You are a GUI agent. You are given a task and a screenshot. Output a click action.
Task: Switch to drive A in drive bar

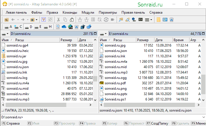pos(8,27)
